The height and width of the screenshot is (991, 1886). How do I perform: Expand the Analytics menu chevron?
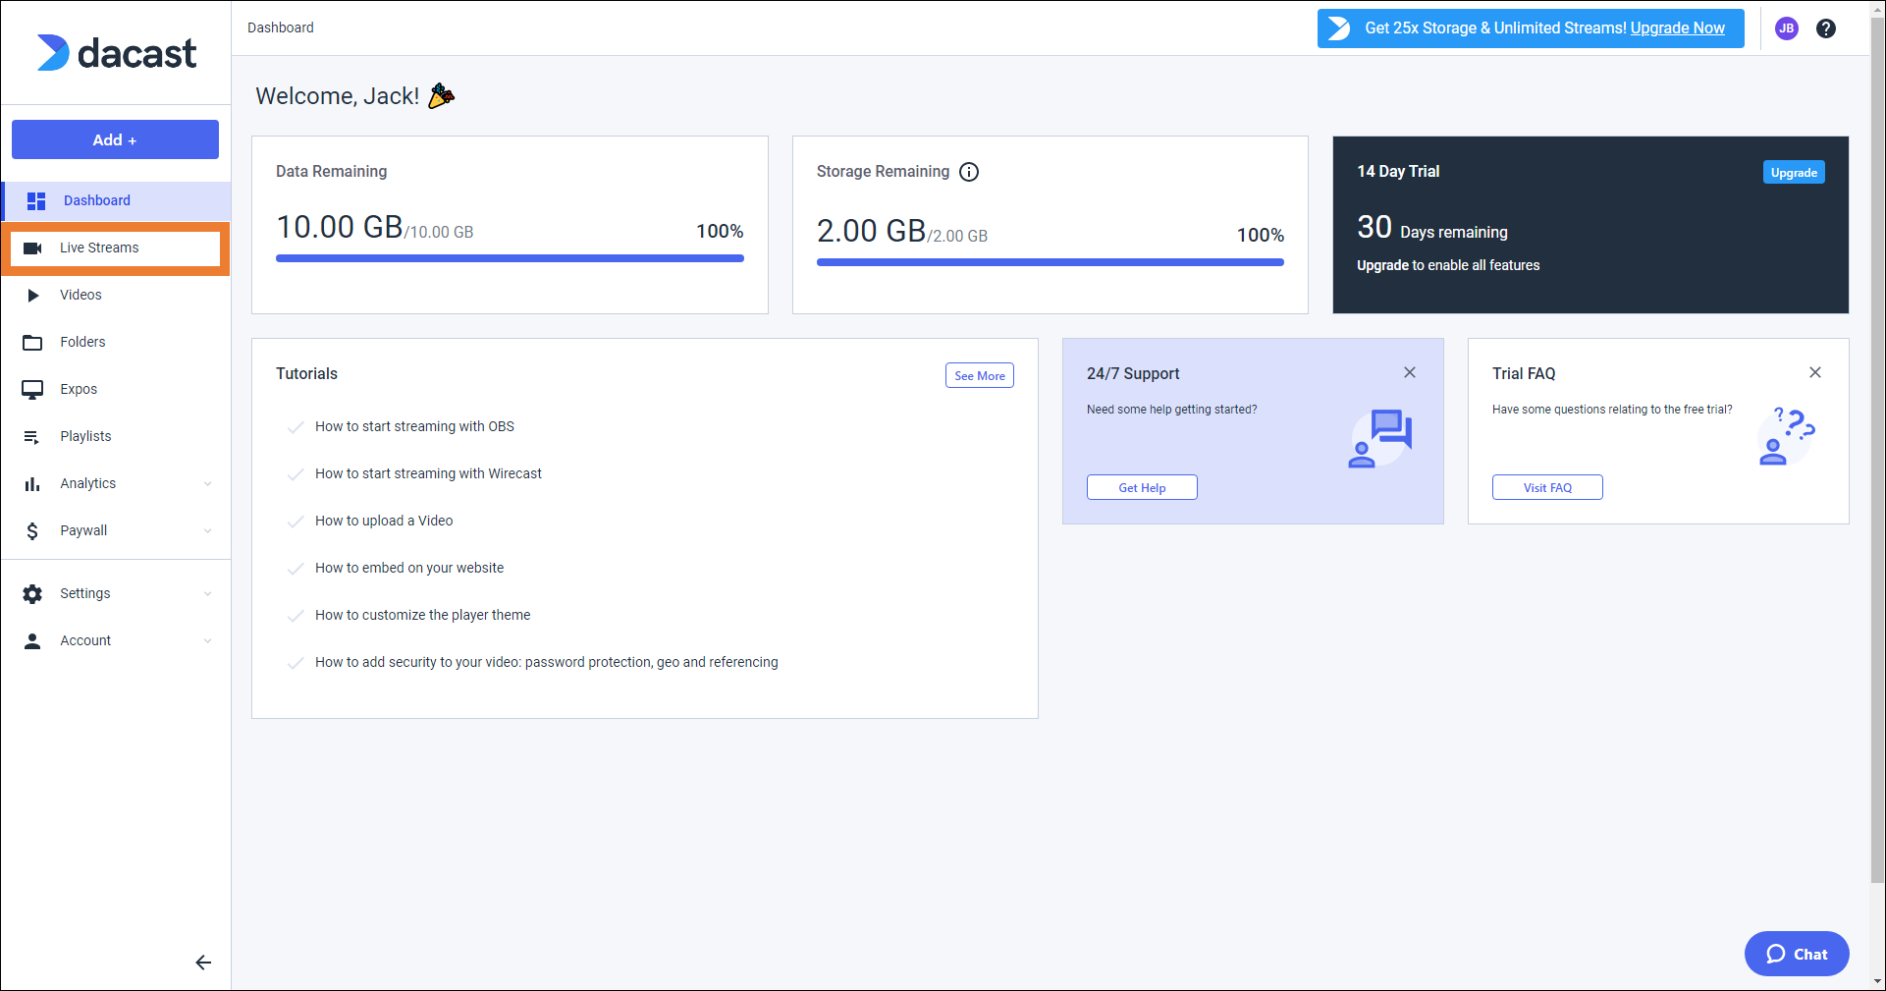coord(207,484)
